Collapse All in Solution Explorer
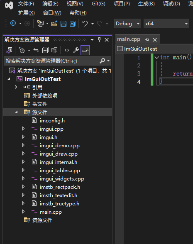193x244 pixels. 45,50
